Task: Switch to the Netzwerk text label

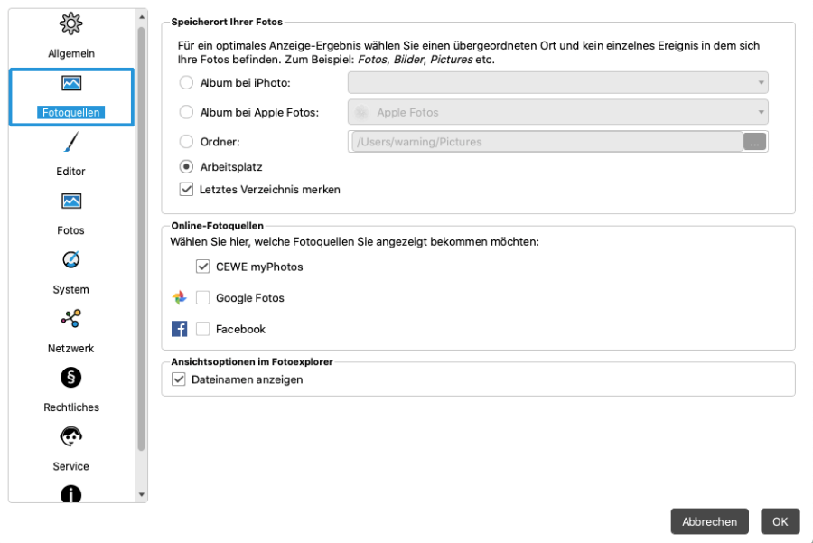Action: (x=70, y=349)
